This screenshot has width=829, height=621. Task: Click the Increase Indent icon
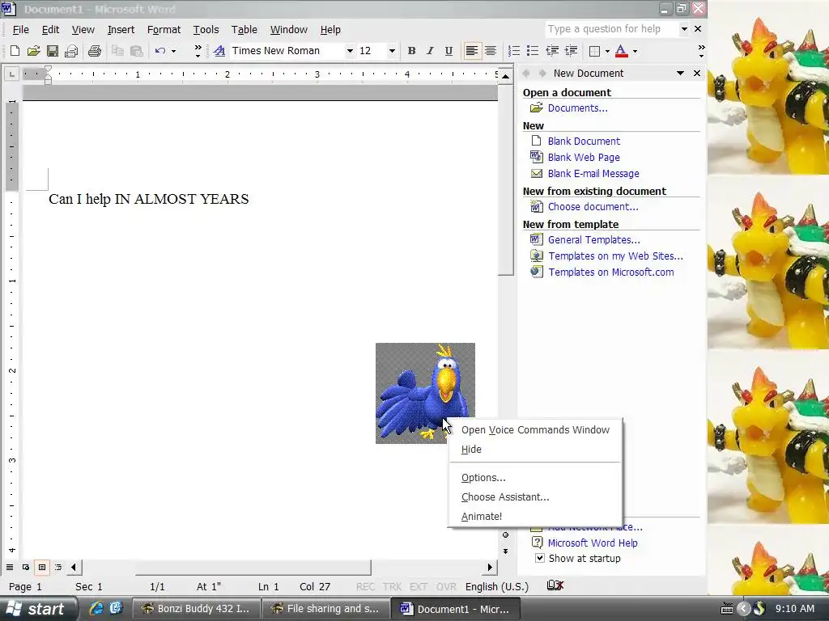pyautogui.click(x=571, y=51)
